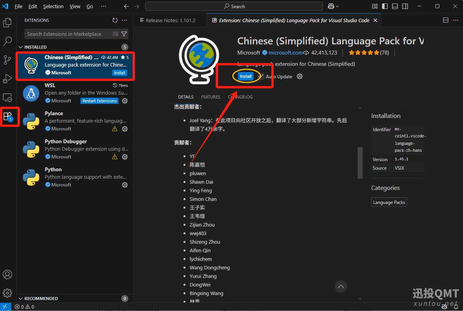Viewport: 463px width, 311px height.
Task: Open the Explorer view in activity bar
Action: (x=7, y=23)
